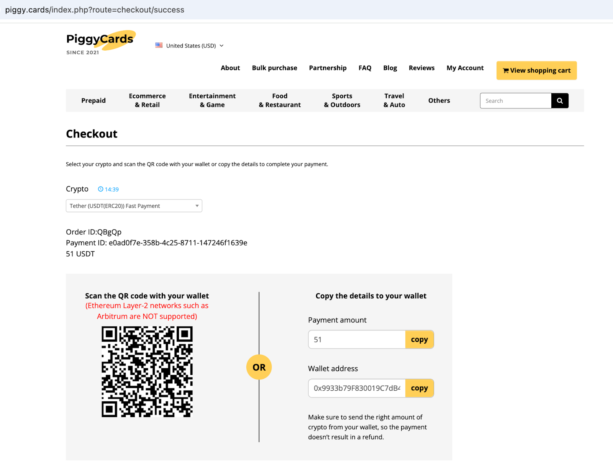Click the Checkout heading

pyautogui.click(x=92, y=134)
